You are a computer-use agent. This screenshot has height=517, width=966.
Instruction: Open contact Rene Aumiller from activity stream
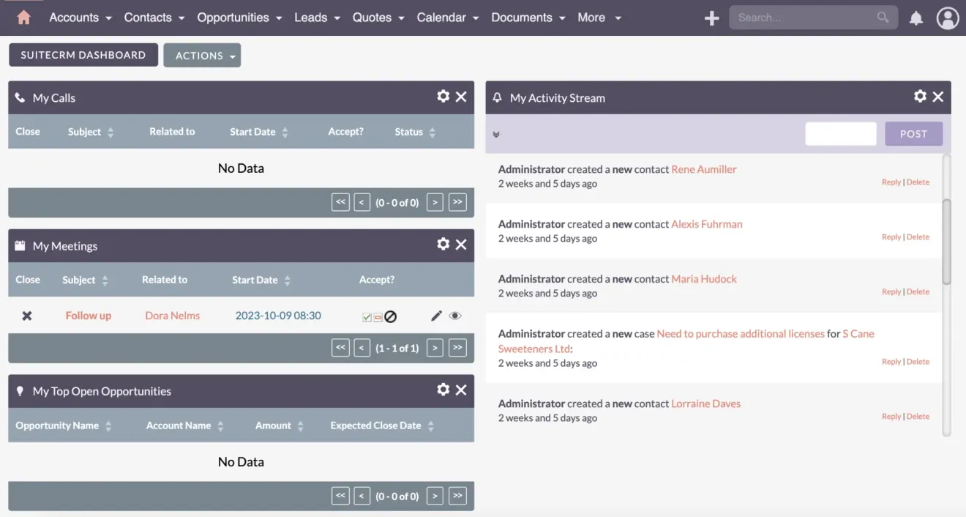click(703, 168)
